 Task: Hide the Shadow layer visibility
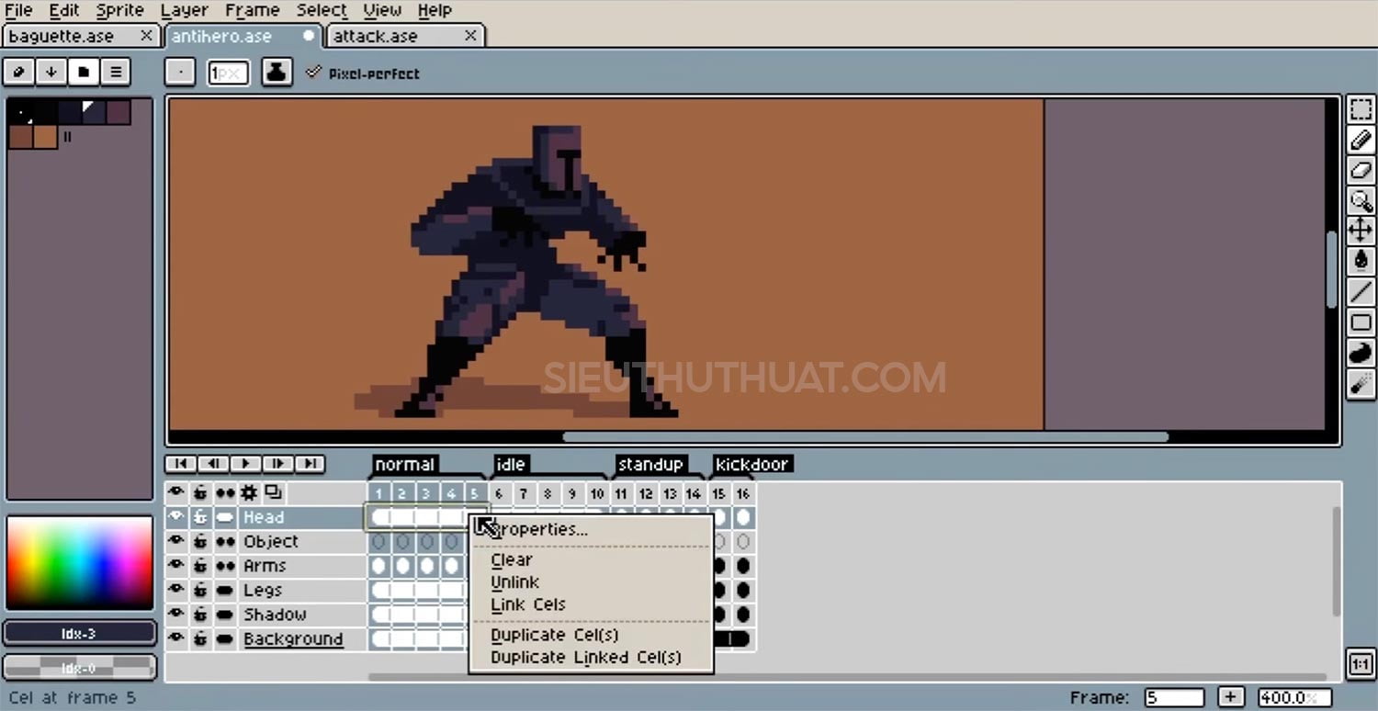176,614
